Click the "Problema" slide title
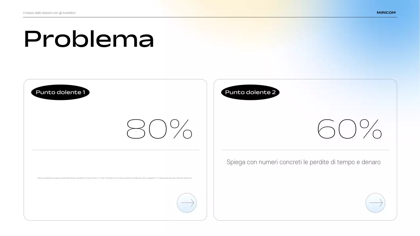 tap(89, 39)
